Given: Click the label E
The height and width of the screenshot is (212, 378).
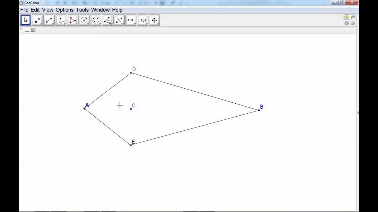Looking at the screenshot, I should (x=133, y=142).
